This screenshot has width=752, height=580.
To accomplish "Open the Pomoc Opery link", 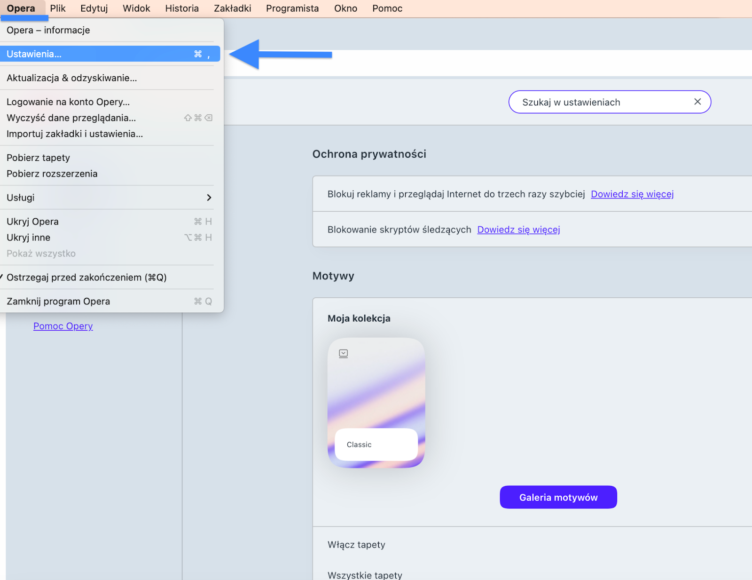I will click(x=63, y=326).
